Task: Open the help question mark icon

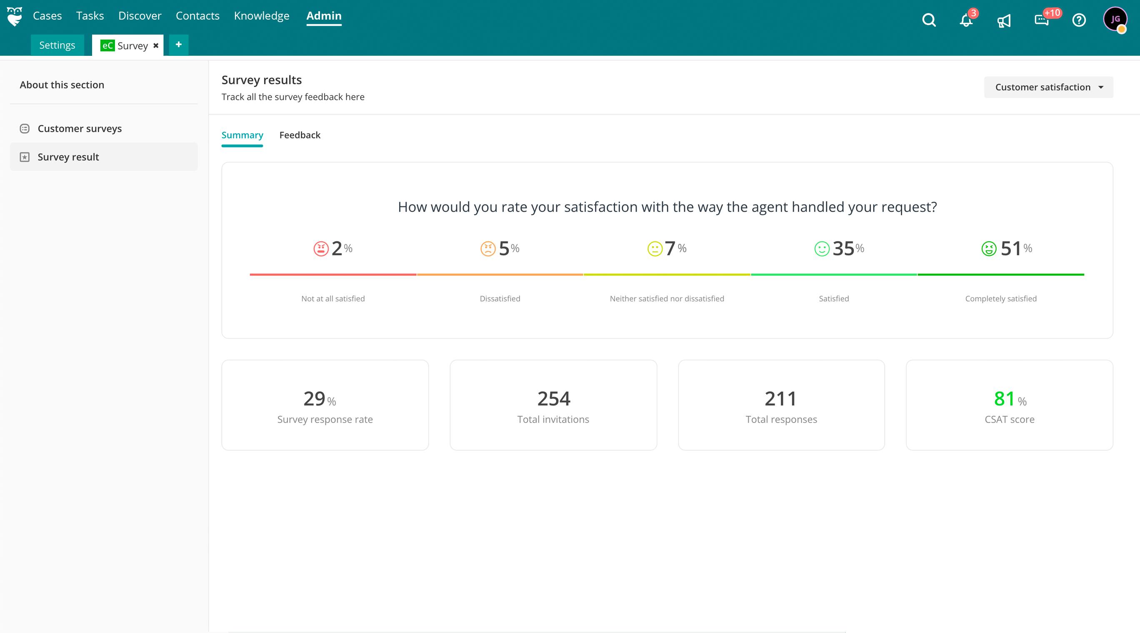Action: [x=1079, y=20]
